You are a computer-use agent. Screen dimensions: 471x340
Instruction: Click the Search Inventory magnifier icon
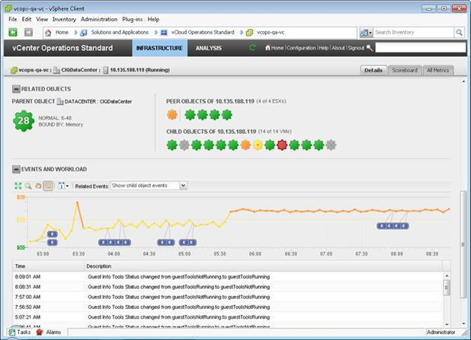459,33
